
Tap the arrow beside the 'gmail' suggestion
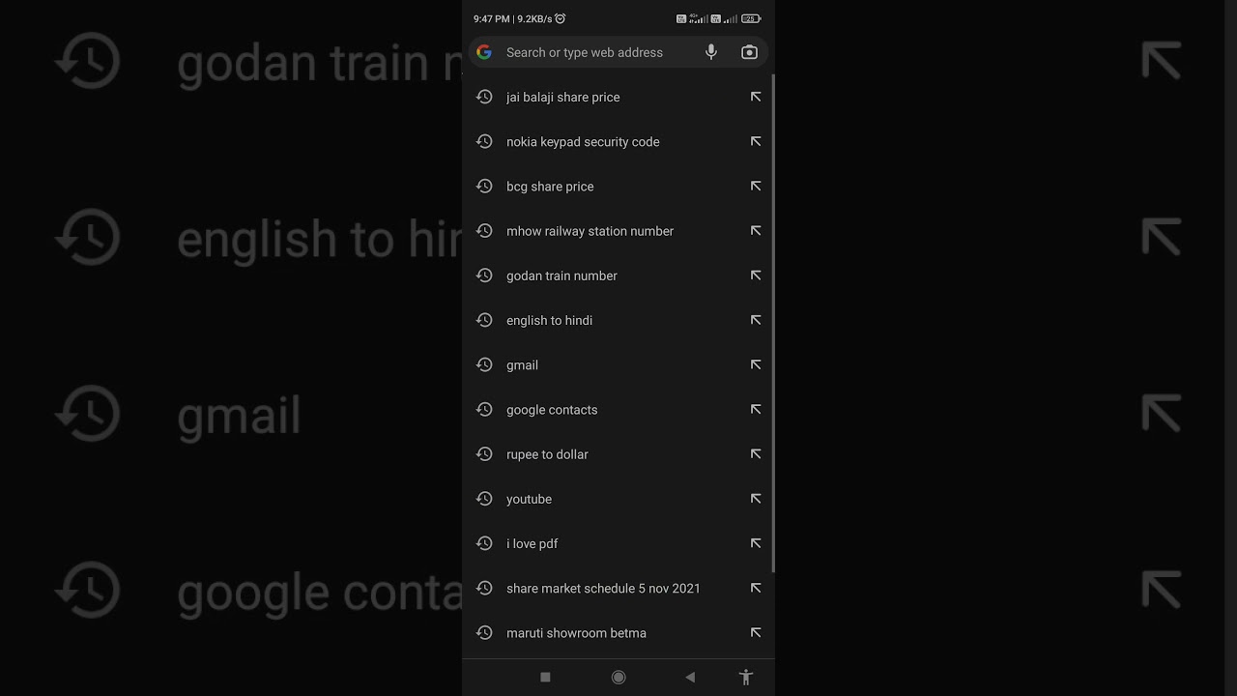(756, 364)
